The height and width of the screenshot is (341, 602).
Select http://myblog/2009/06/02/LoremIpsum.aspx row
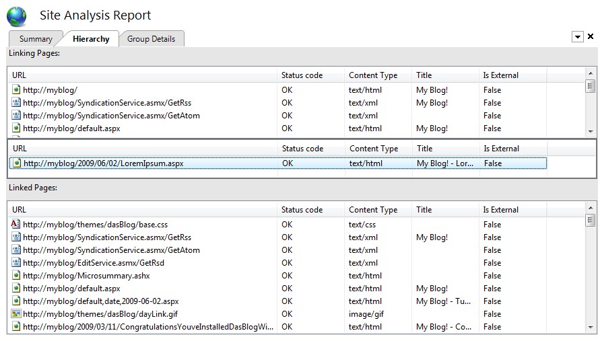tap(278, 163)
